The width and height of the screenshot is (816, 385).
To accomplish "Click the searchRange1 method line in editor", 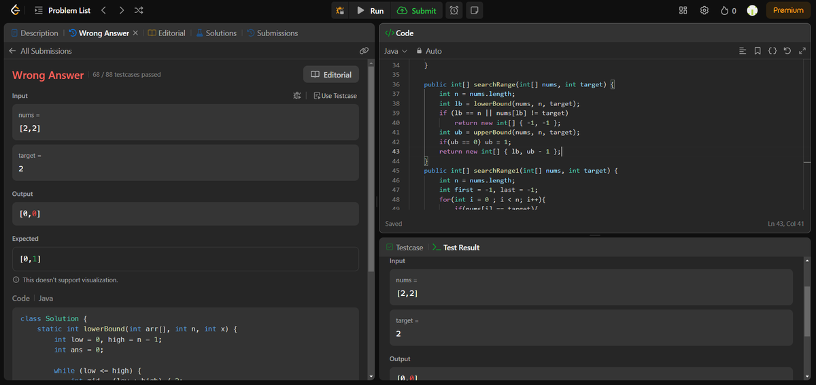I will pos(520,171).
